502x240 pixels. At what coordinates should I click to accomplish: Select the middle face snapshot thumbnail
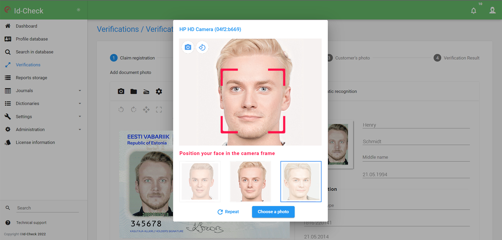pos(250,181)
